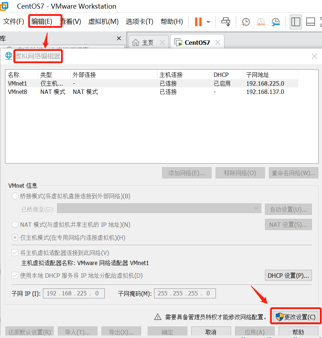Toggle the thumbnail bar view icon
This screenshot has width=322, height=338.
[310, 22]
